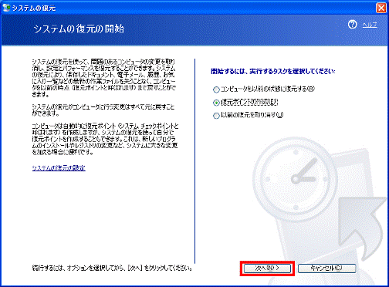
Task: Click the question mark help icon
Action: (353, 25)
